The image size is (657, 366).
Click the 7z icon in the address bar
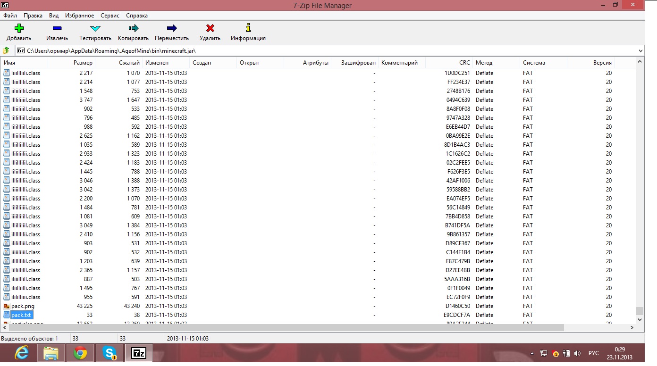[21, 50]
